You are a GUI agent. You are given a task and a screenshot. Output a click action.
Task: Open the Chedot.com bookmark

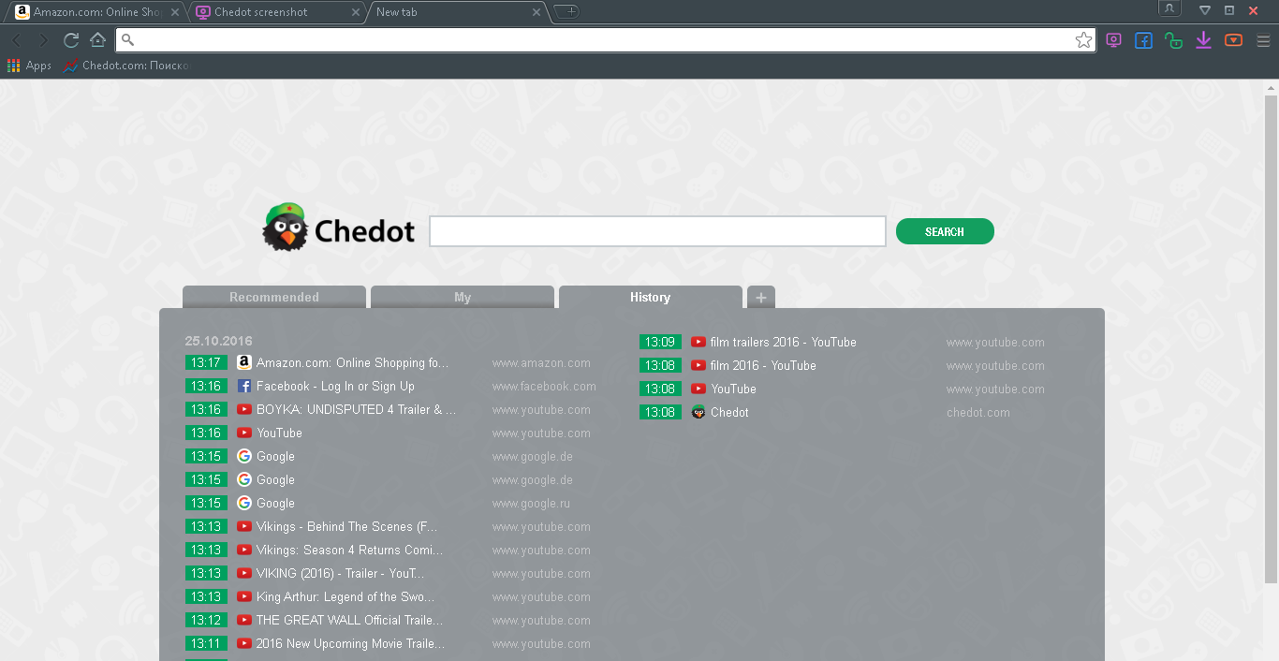click(x=125, y=66)
